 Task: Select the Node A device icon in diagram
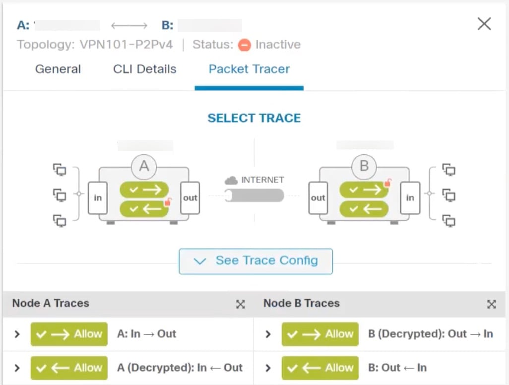144,167
